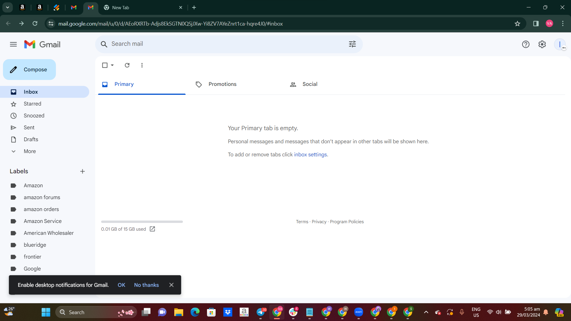Open the ENG US language switcher

click(x=476, y=312)
